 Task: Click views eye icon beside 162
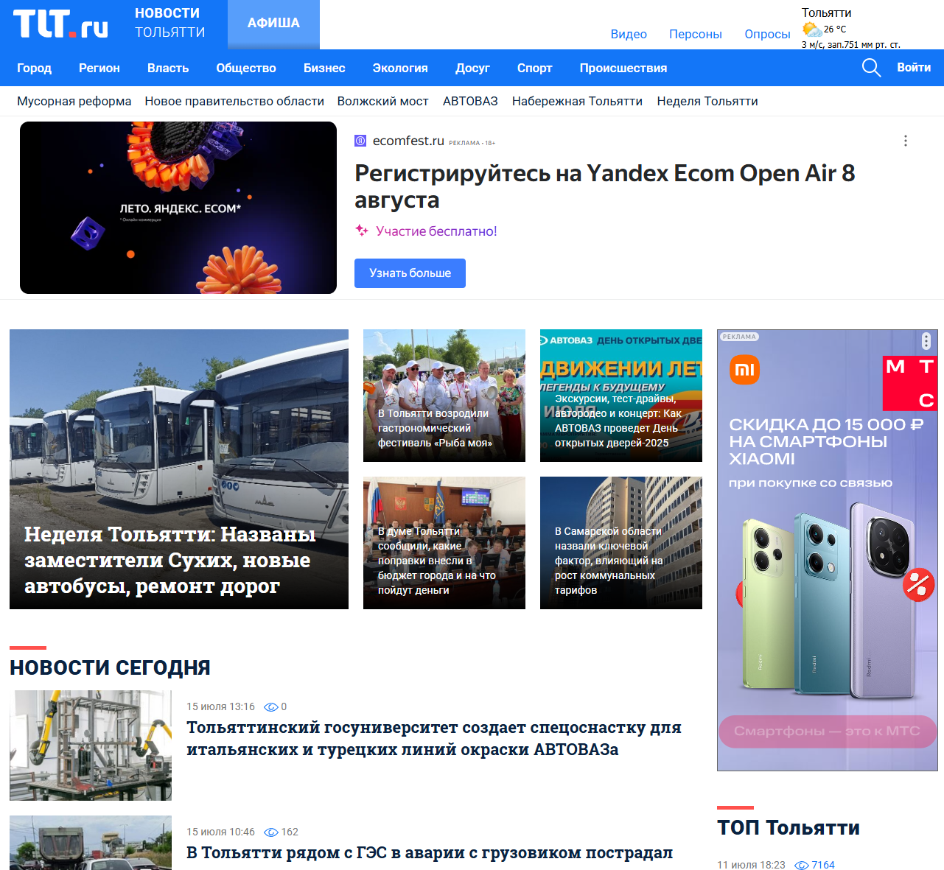click(270, 832)
